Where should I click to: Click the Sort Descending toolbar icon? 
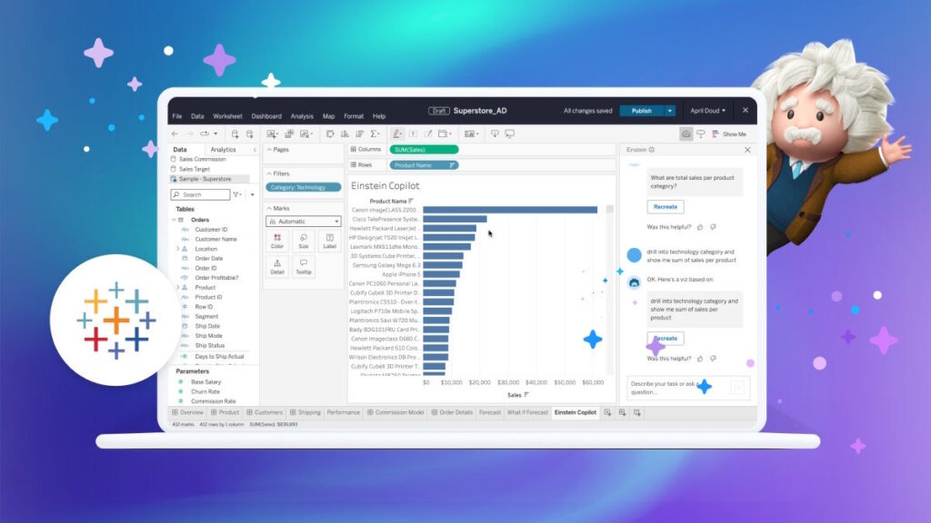pos(359,134)
